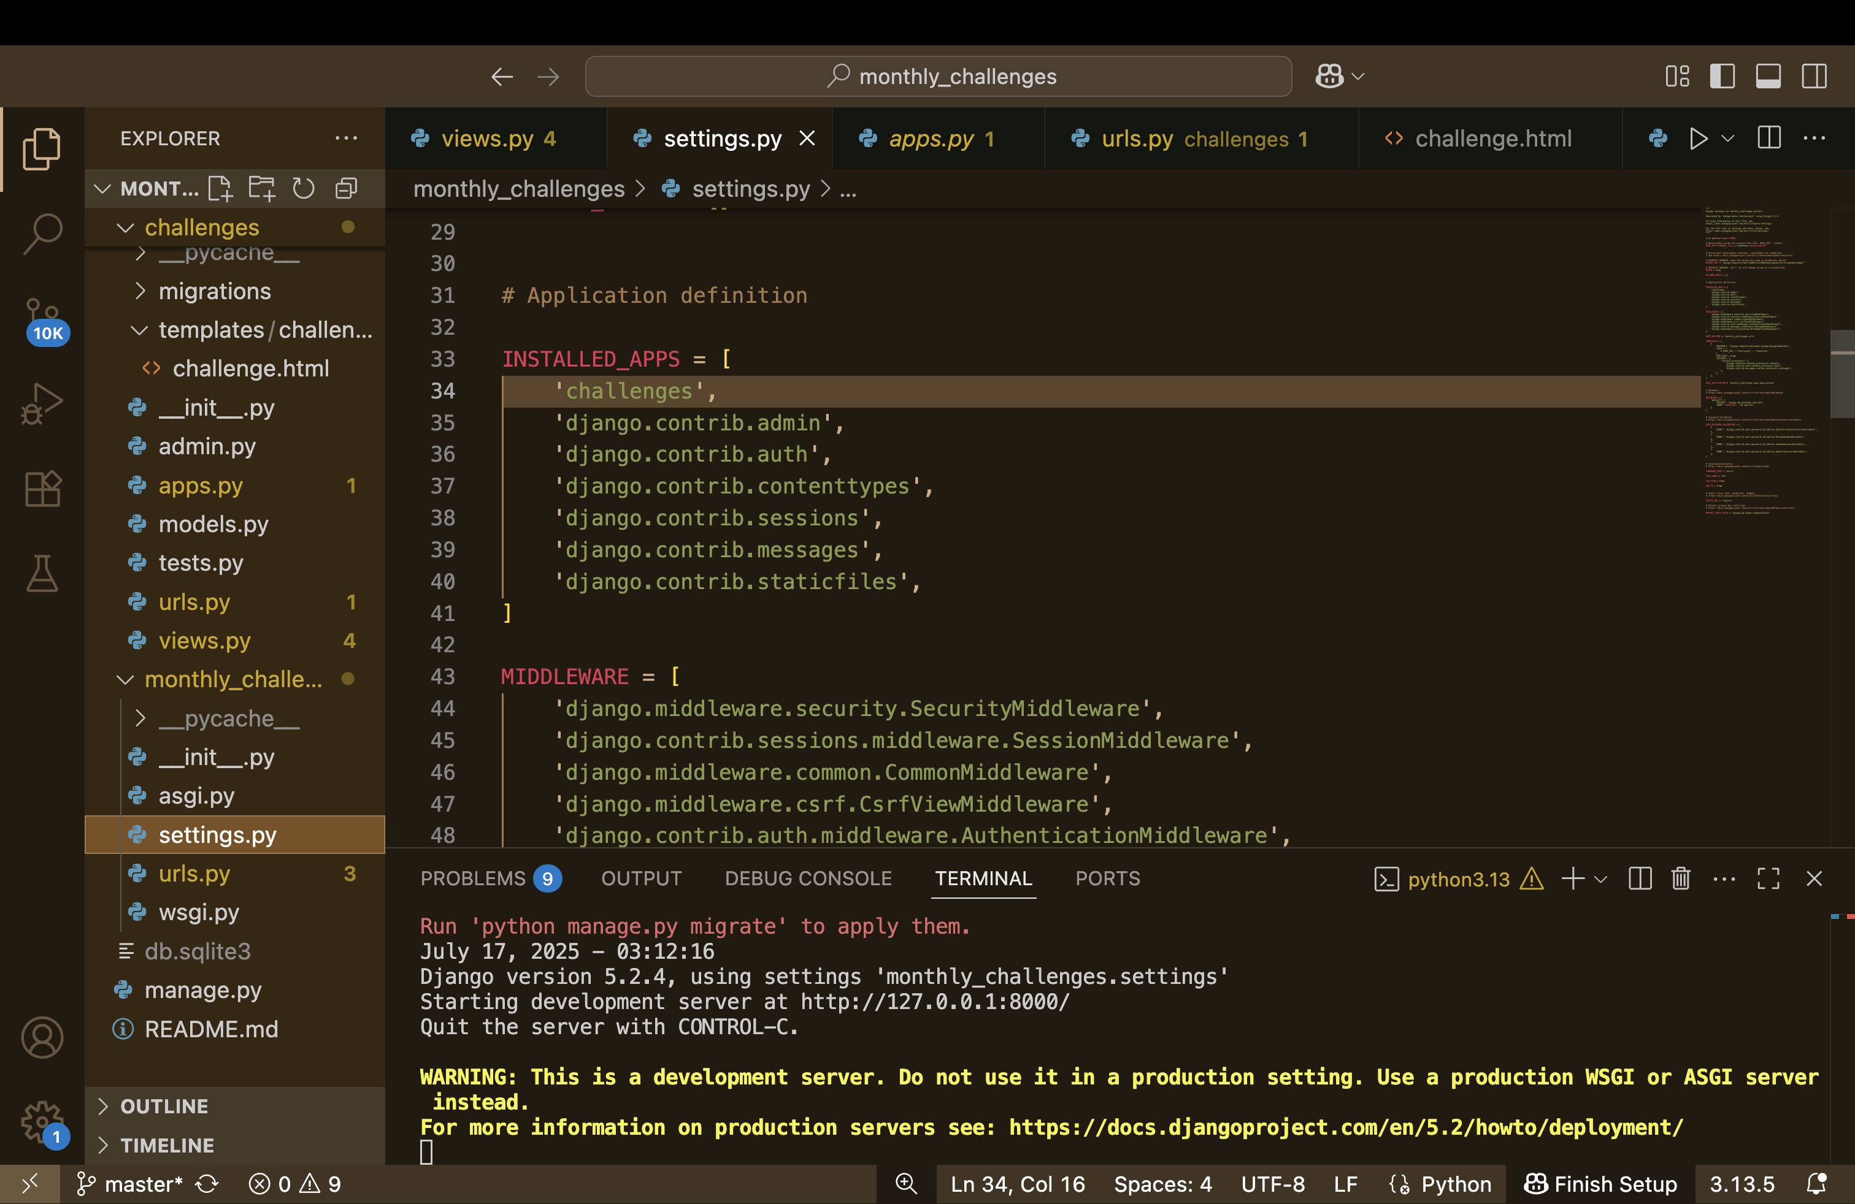Switch to the PROBLEMS panel tab

click(x=473, y=878)
